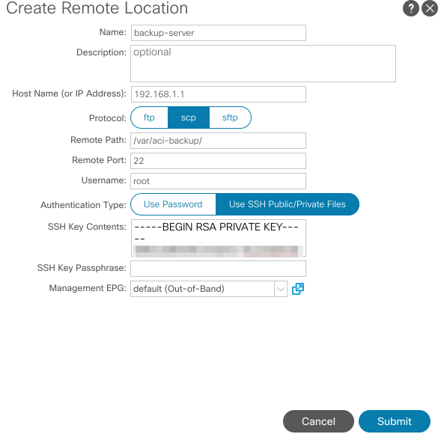This screenshot has width=447, height=437.
Task: Choose Use Password authentication type
Action: (173, 204)
